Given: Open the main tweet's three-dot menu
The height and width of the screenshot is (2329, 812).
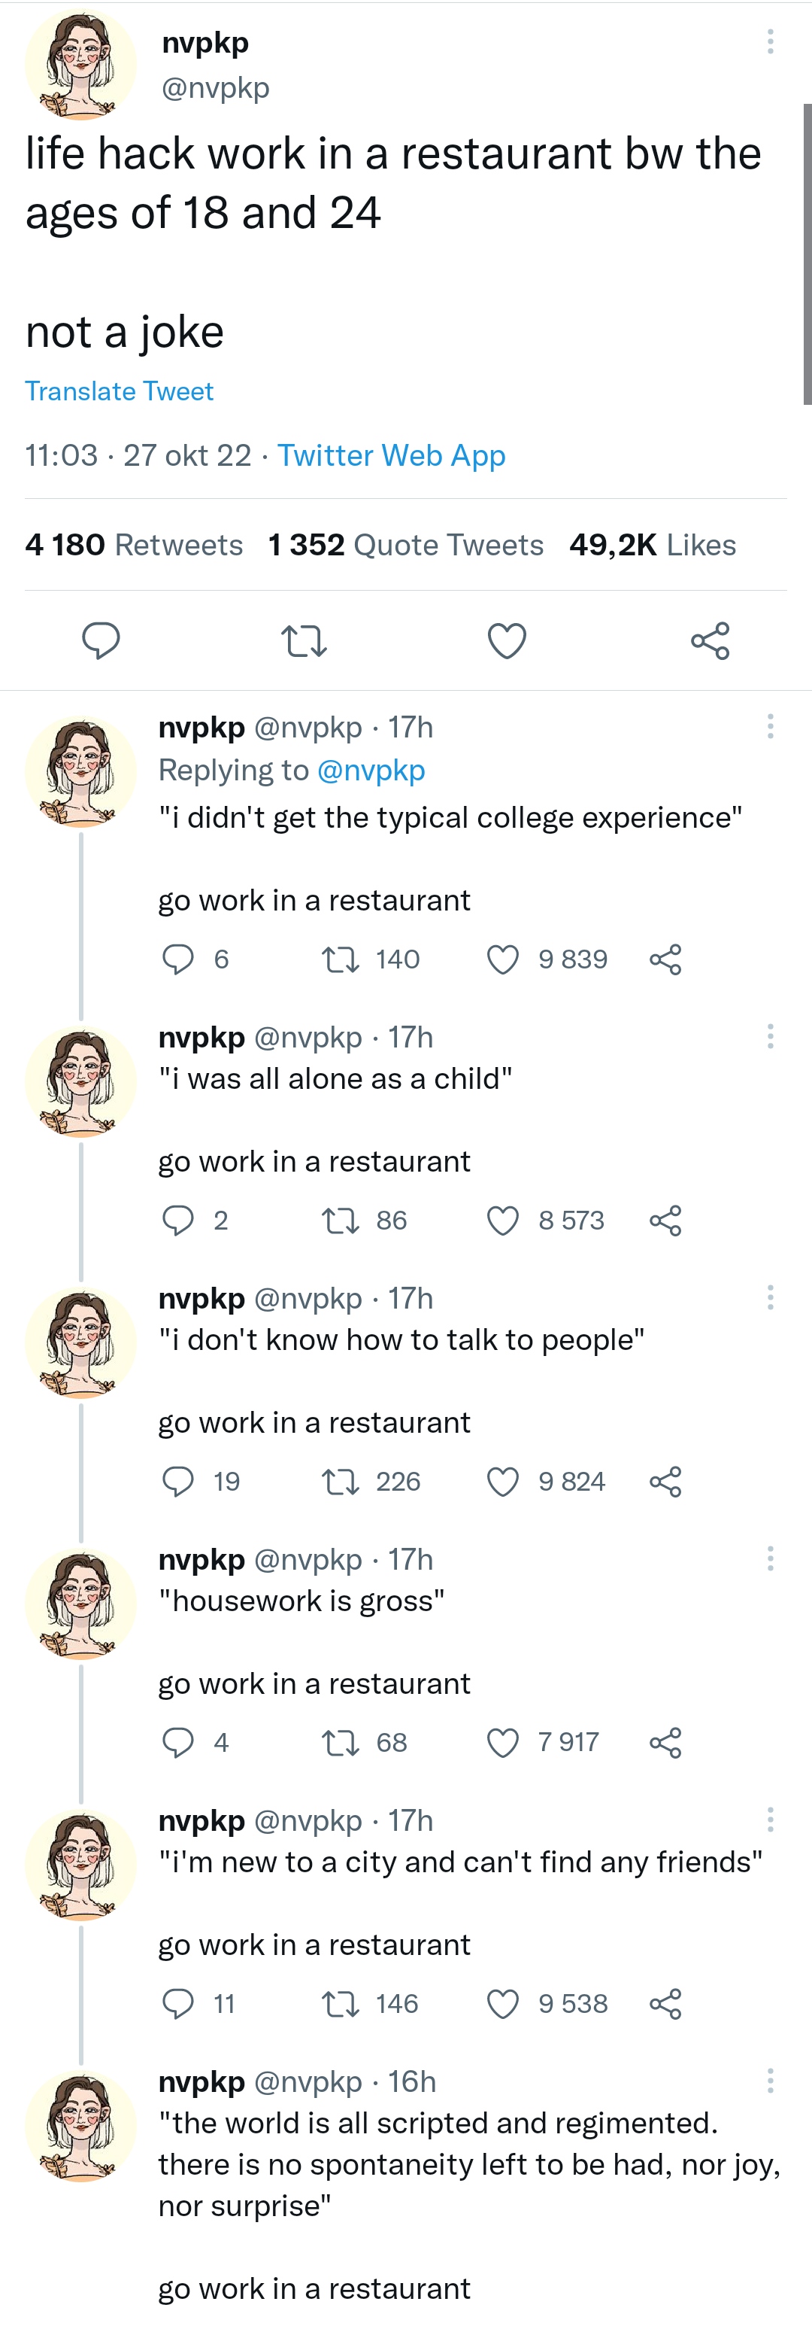Looking at the screenshot, I should (x=770, y=41).
